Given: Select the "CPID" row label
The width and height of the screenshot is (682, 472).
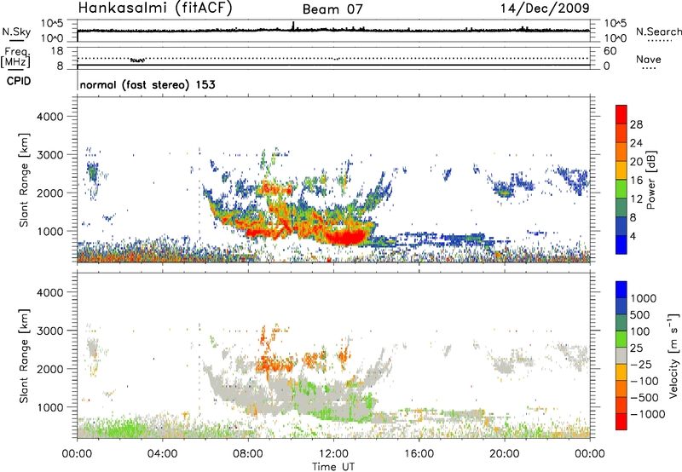Looking at the screenshot, I should 19,81.
